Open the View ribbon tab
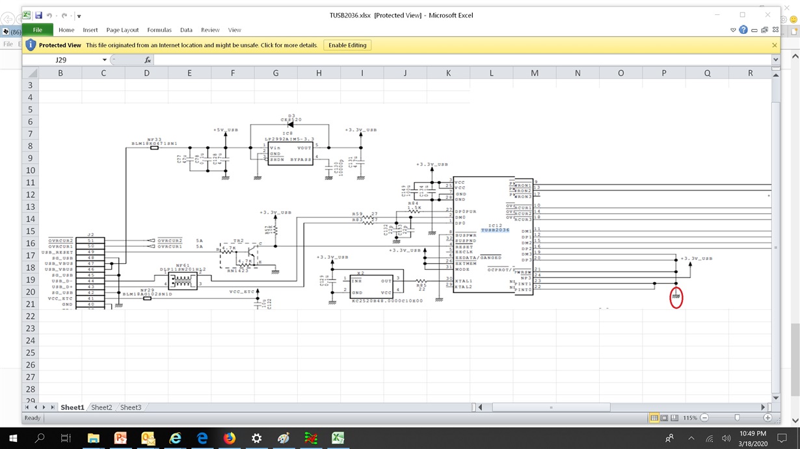This screenshot has width=800, height=449. coord(235,30)
